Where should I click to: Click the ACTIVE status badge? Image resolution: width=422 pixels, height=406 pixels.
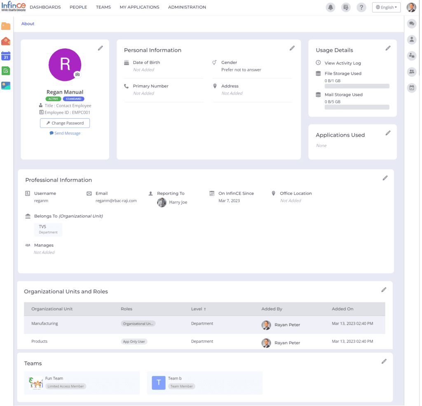point(53,99)
